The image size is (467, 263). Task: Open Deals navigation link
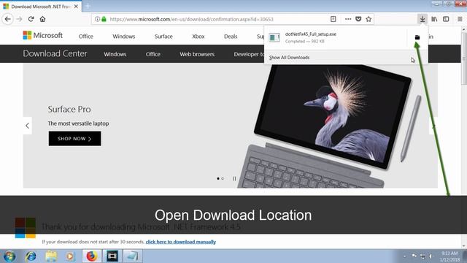[231, 37]
